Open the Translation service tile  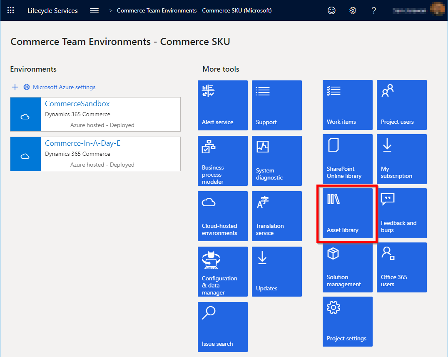(276, 216)
